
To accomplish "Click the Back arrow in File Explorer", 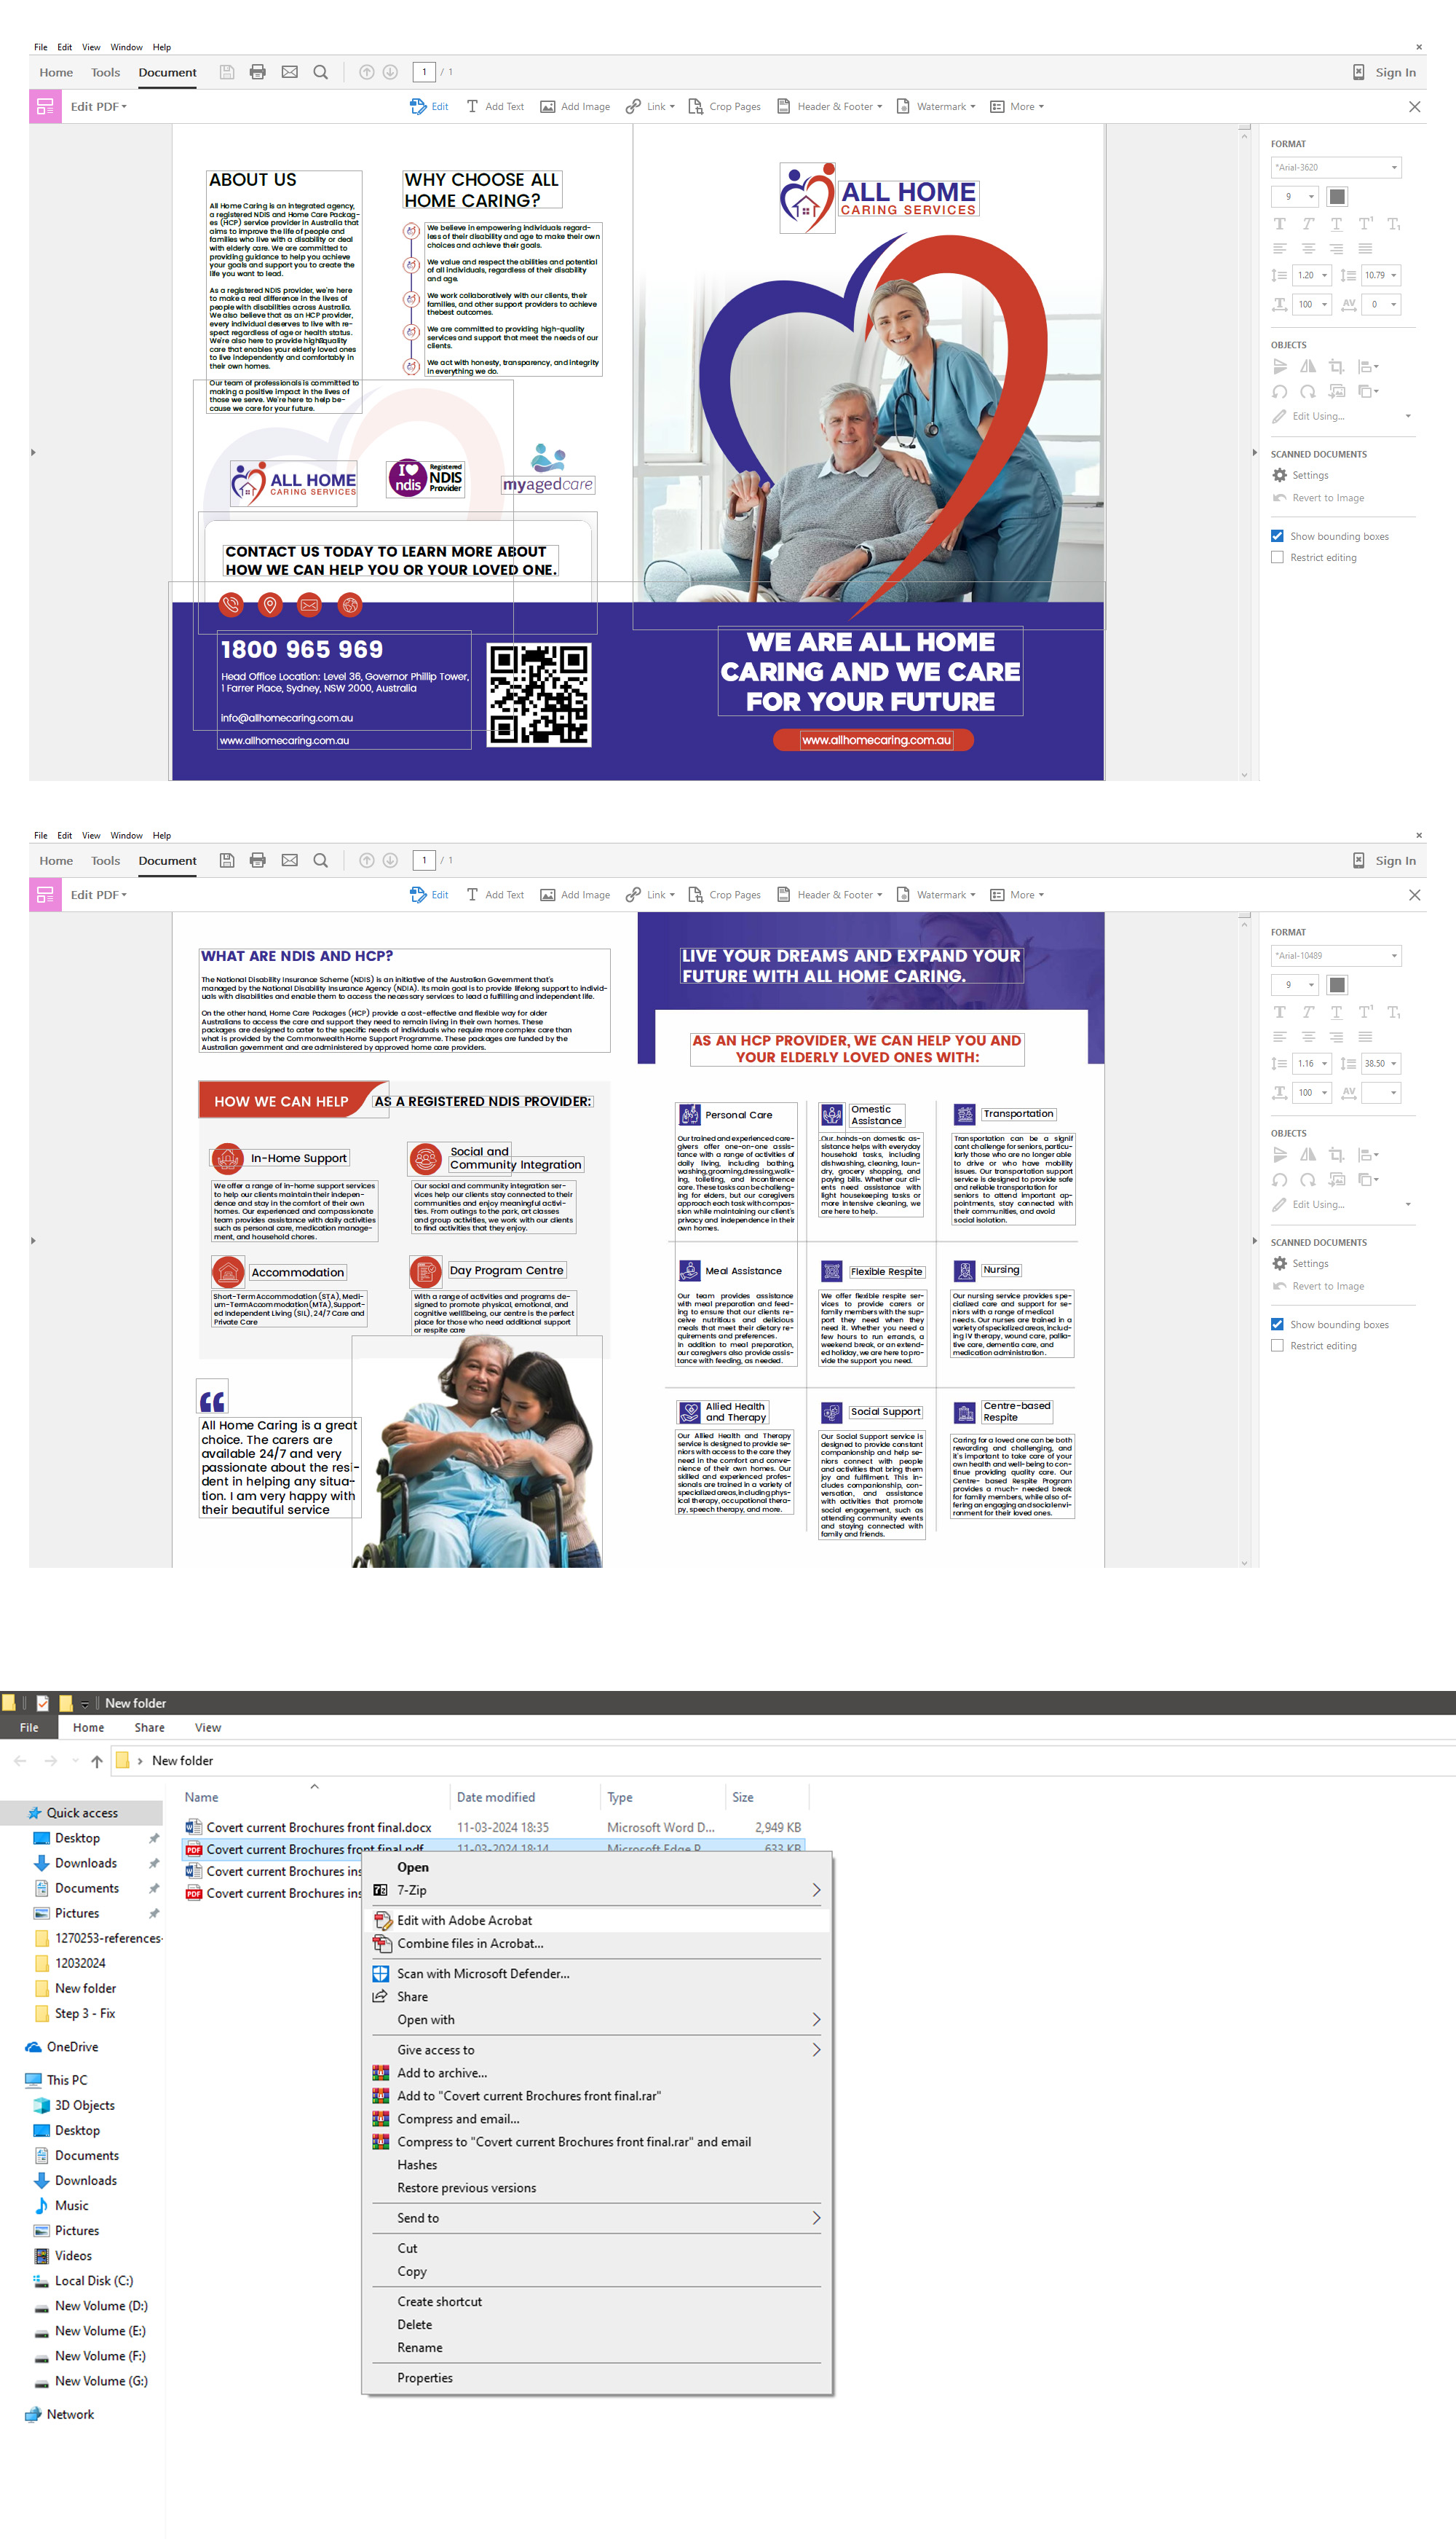I will click(x=20, y=1762).
